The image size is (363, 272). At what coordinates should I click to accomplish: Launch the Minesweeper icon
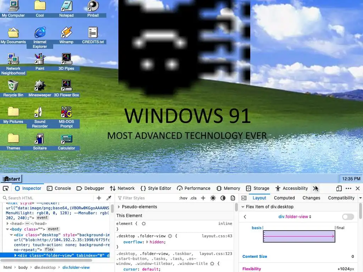tap(40, 88)
